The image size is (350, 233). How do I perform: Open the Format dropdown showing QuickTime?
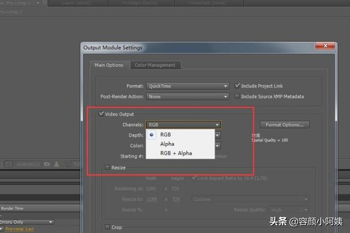click(x=187, y=86)
